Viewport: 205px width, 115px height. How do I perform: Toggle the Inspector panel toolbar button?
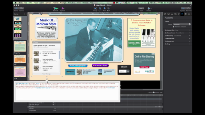(x=183, y=8)
